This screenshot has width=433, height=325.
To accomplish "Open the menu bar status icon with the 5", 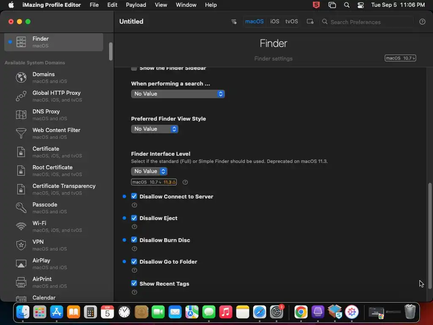I will coord(316,5).
